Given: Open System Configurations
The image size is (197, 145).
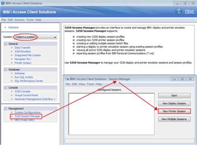Looking at the screenshot, I should (x=28, y=112).
